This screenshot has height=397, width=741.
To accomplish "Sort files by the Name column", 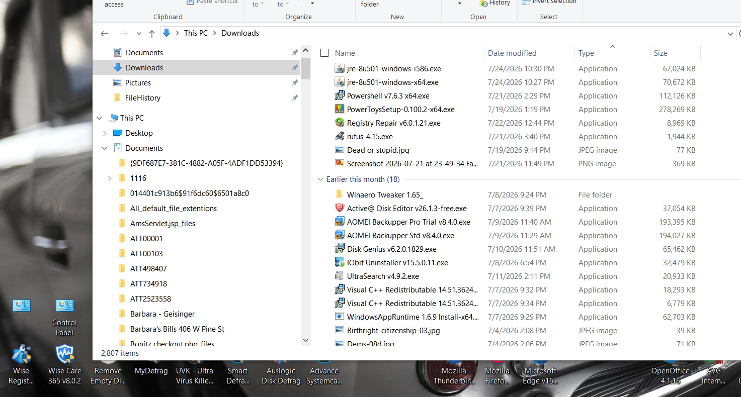I will 345,53.
